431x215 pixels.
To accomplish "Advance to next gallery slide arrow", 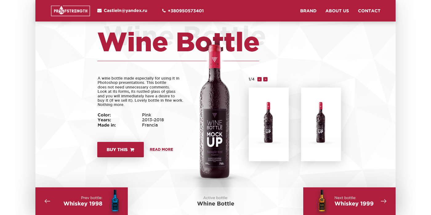I will [265, 79].
